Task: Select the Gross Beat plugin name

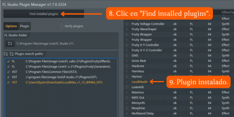Action: tap(139, 61)
